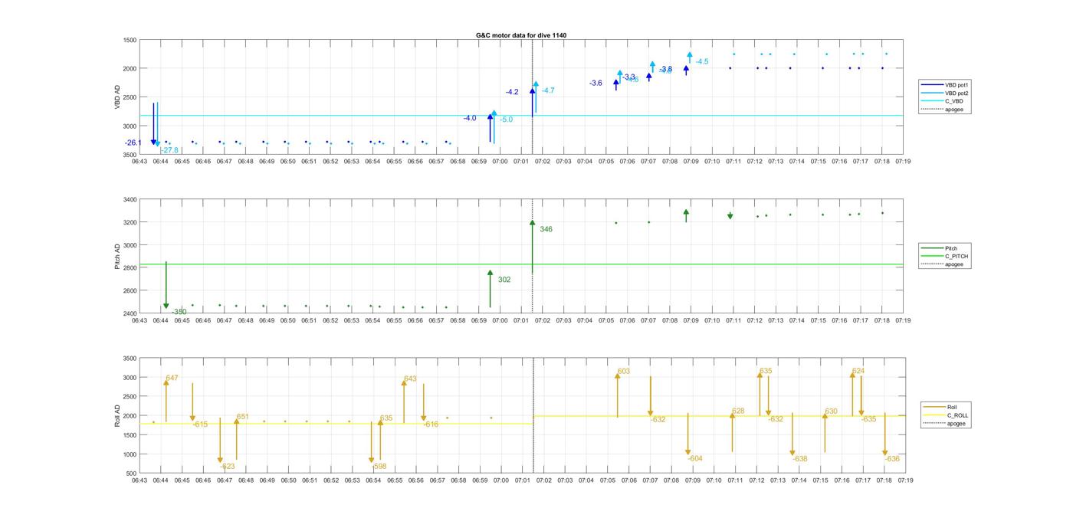The height and width of the screenshot is (531, 1073).
Task: Click the '603' roll data label
Action: coord(624,371)
